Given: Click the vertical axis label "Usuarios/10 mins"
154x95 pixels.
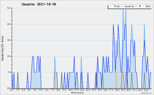Looking at the screenshot, I should 3,49.
